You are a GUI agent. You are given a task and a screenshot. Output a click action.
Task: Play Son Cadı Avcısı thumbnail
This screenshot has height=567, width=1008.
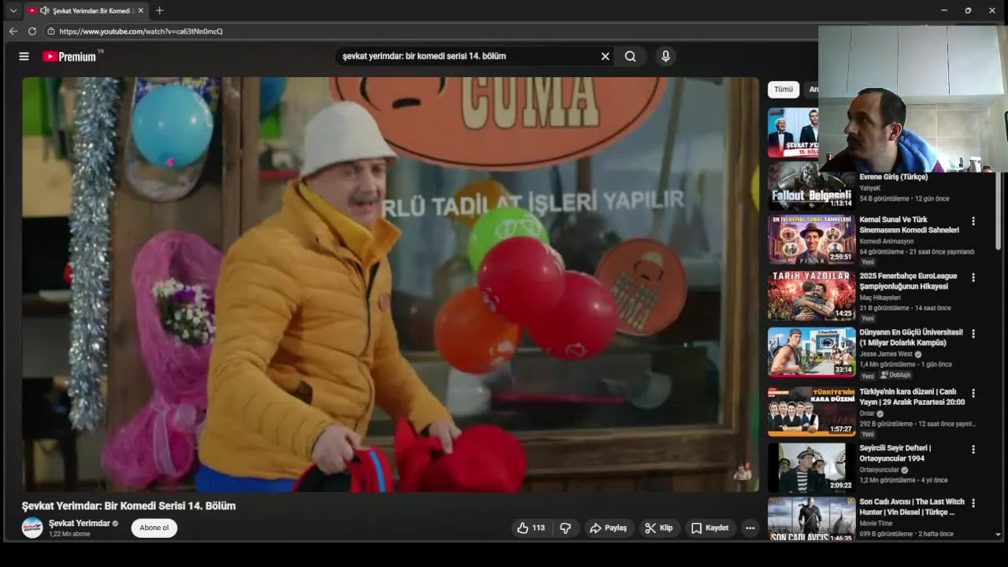point(811,518)
